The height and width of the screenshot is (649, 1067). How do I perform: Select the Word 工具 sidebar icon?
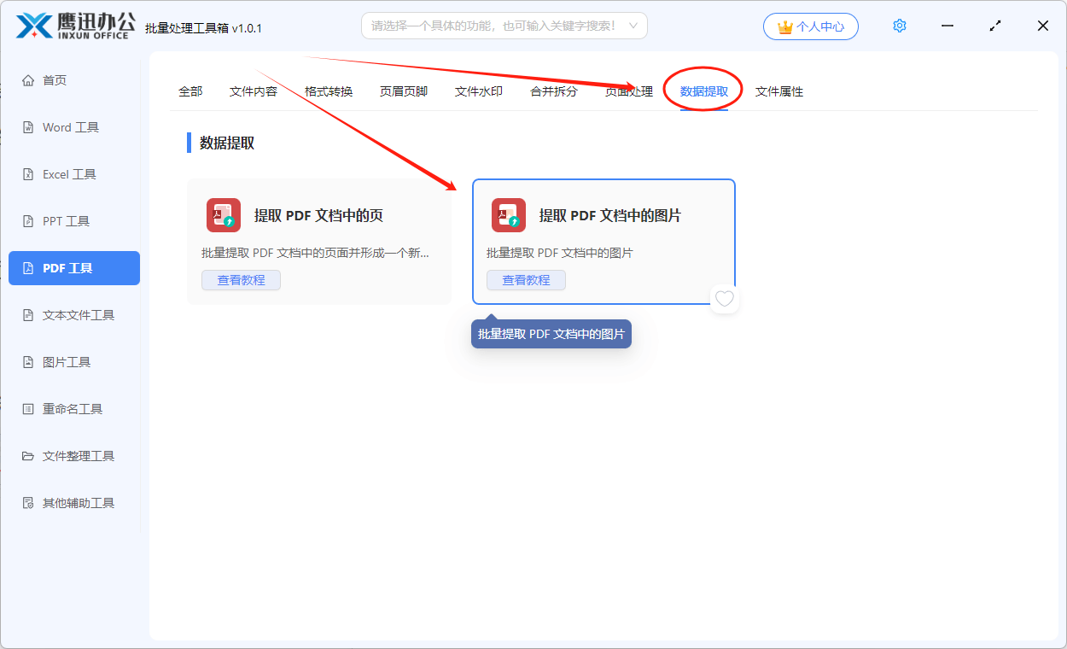click(x=28, y=127)
